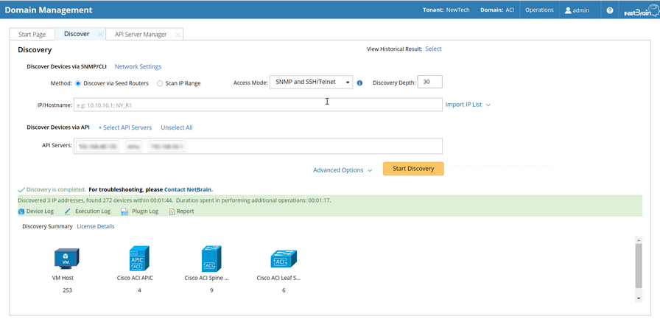Click the Cisco ACI APIC icon
660x322 pixels.
click(139, 259)
